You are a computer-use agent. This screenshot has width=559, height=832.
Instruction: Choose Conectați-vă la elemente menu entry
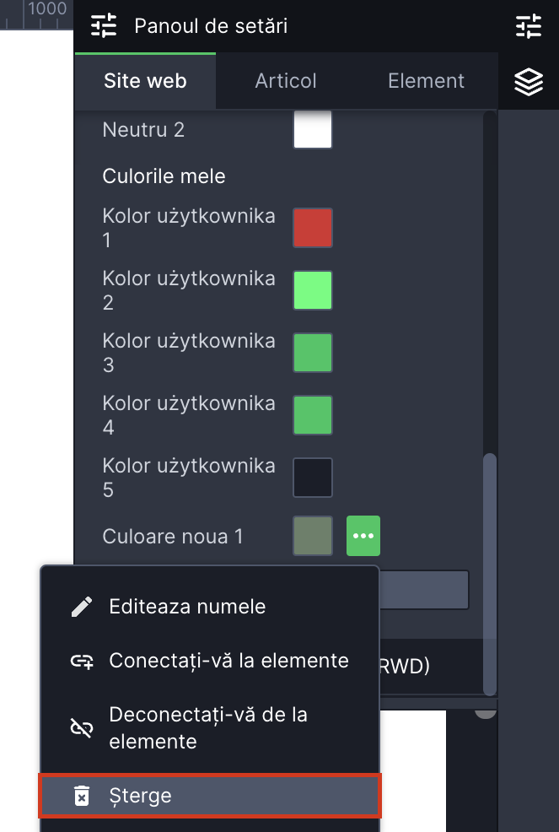[228, 661]
